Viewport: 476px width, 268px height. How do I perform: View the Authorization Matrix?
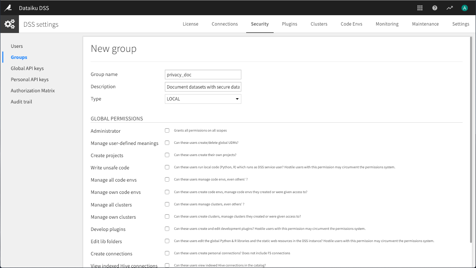(x=33, y=90)
